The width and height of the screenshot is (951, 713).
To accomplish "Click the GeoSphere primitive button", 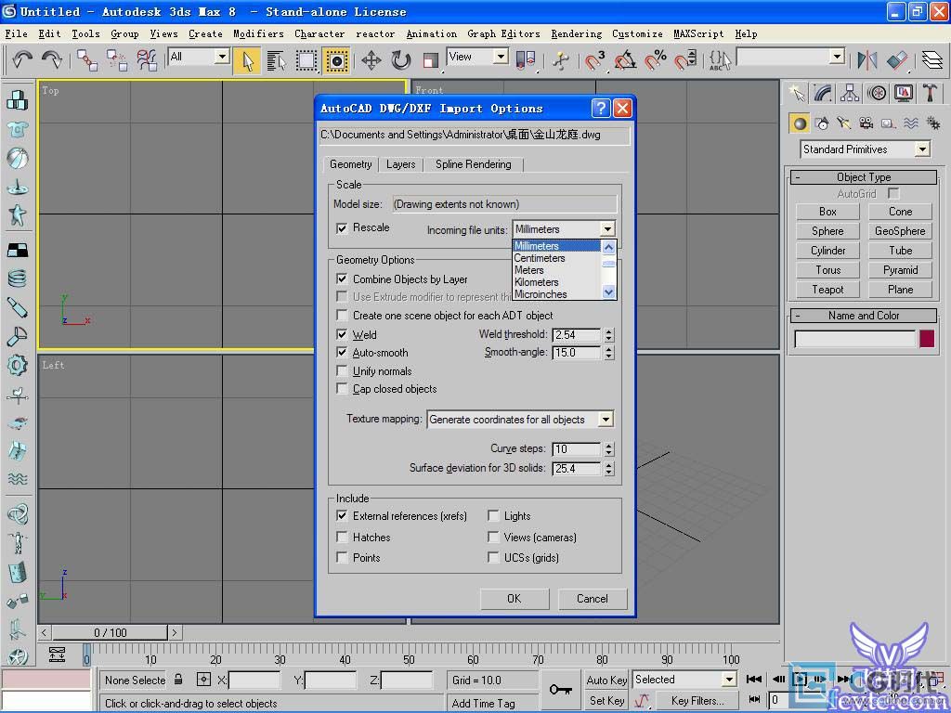I will (900, 231).
